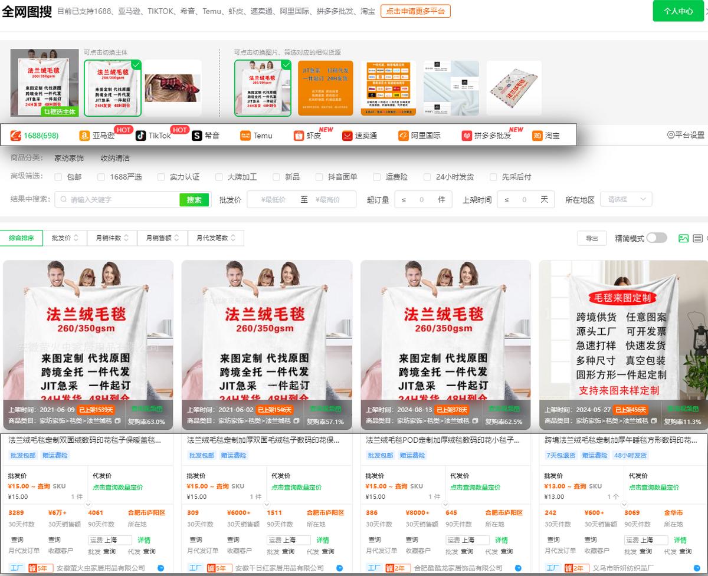Sort by 月销件数 column
Image resolution: width=708 pixels, height=576 pixels.
(112, 238)
